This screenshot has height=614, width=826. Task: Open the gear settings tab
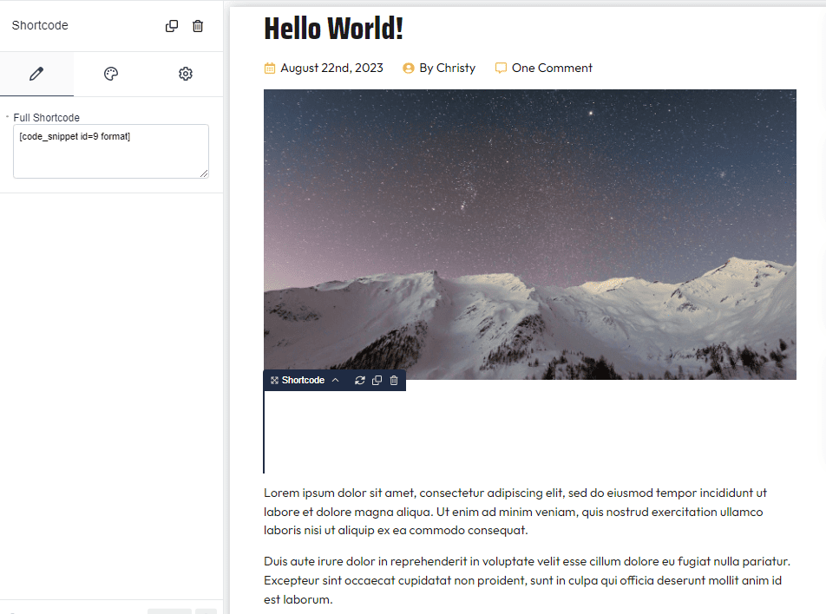click(186, 74)
